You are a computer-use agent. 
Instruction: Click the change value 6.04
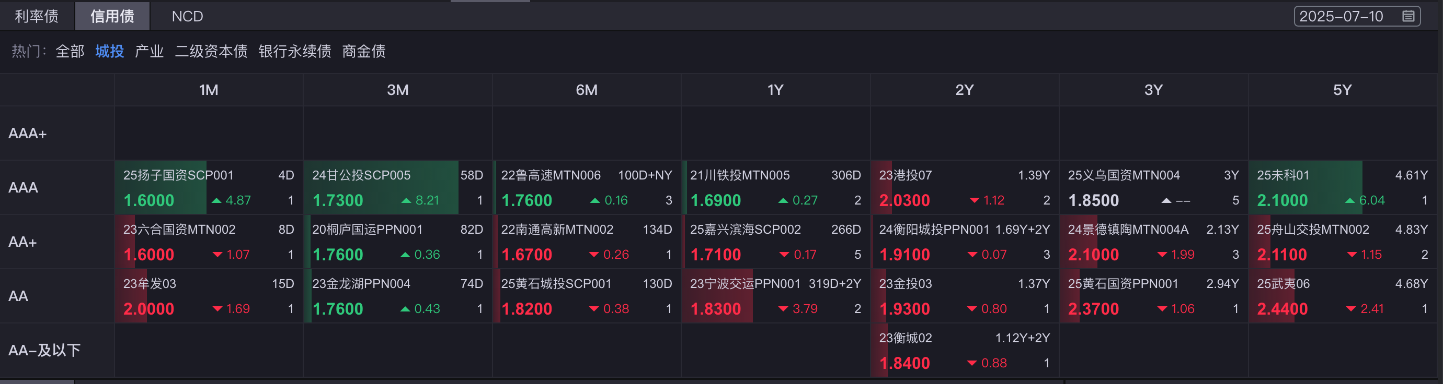pos(1372,201)
